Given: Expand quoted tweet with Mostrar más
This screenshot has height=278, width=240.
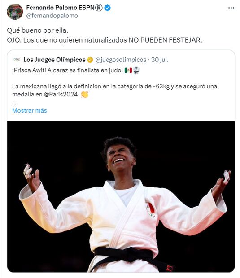Looking at the screenshot, I should pyautogui.click(x=30, y=110).
